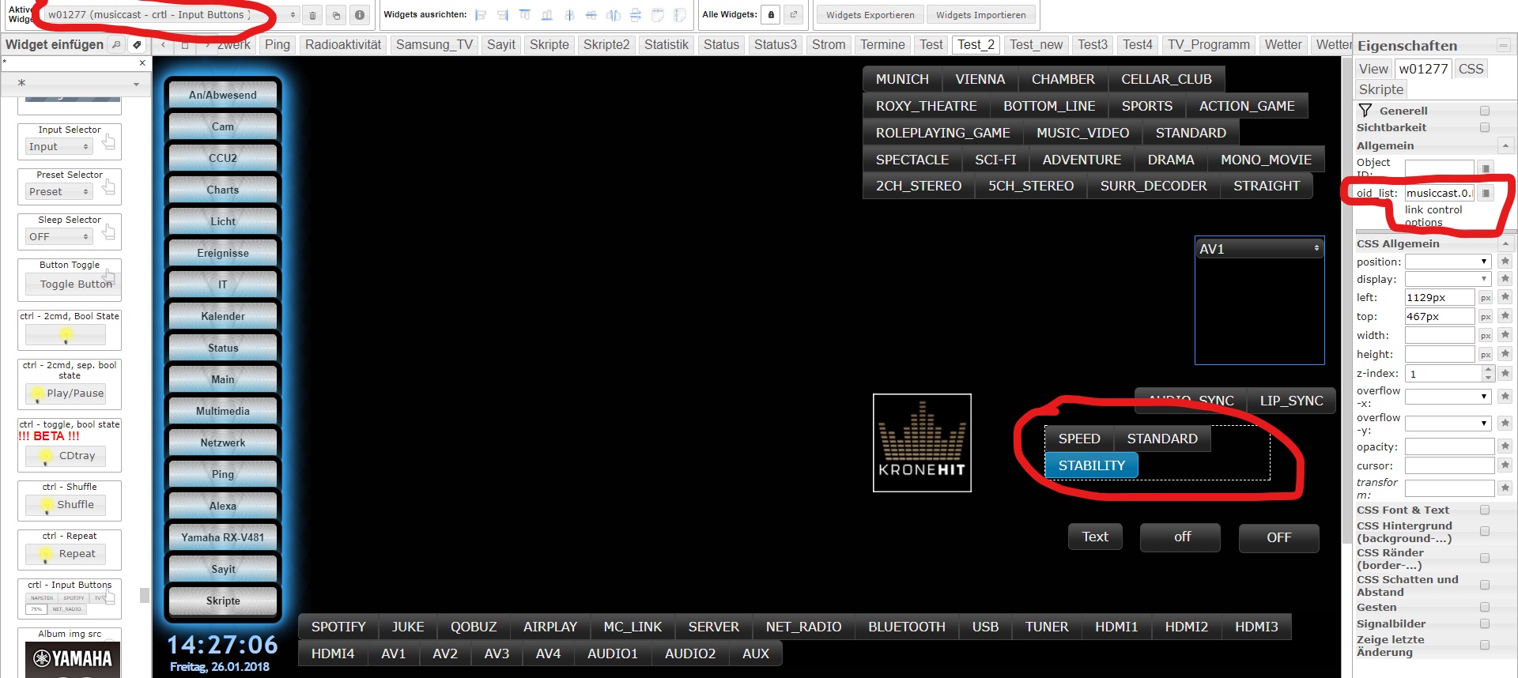Close the widget filter with x

pos(142,62)
